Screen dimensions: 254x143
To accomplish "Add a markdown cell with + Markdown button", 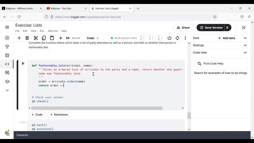I will pyautogui.click(x=59, y=115).
